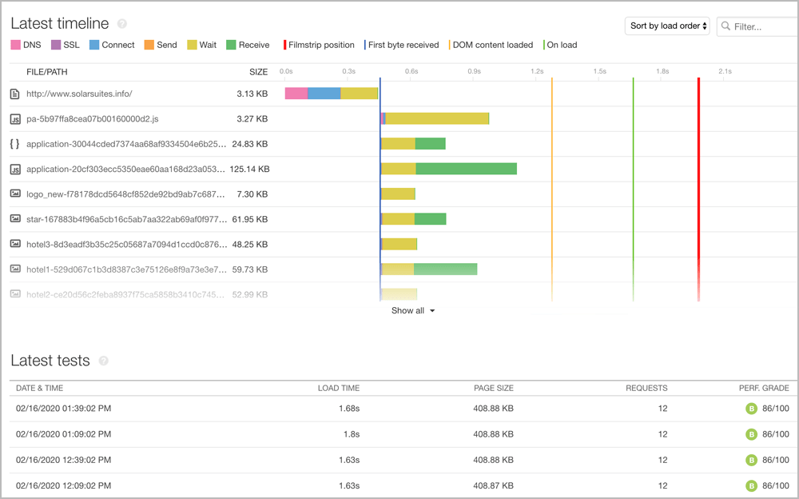Image resolution: width=799 pixels, height=499 pixels.
Task: Click the green Receive legend swatch
Action: pyautogui.click(x=231, y=45)
